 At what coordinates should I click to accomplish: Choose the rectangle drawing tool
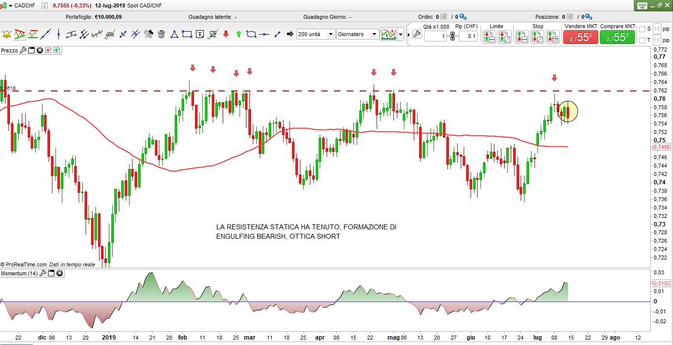click(x=187, y=35)
